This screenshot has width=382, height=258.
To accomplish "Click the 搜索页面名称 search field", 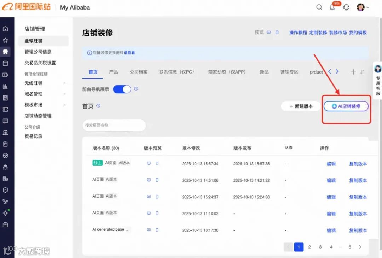I will tap(114, 125).
